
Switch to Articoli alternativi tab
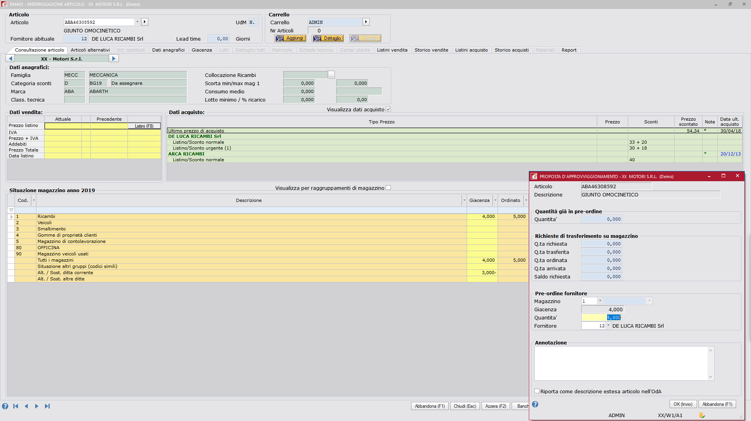tap(90, 50)
